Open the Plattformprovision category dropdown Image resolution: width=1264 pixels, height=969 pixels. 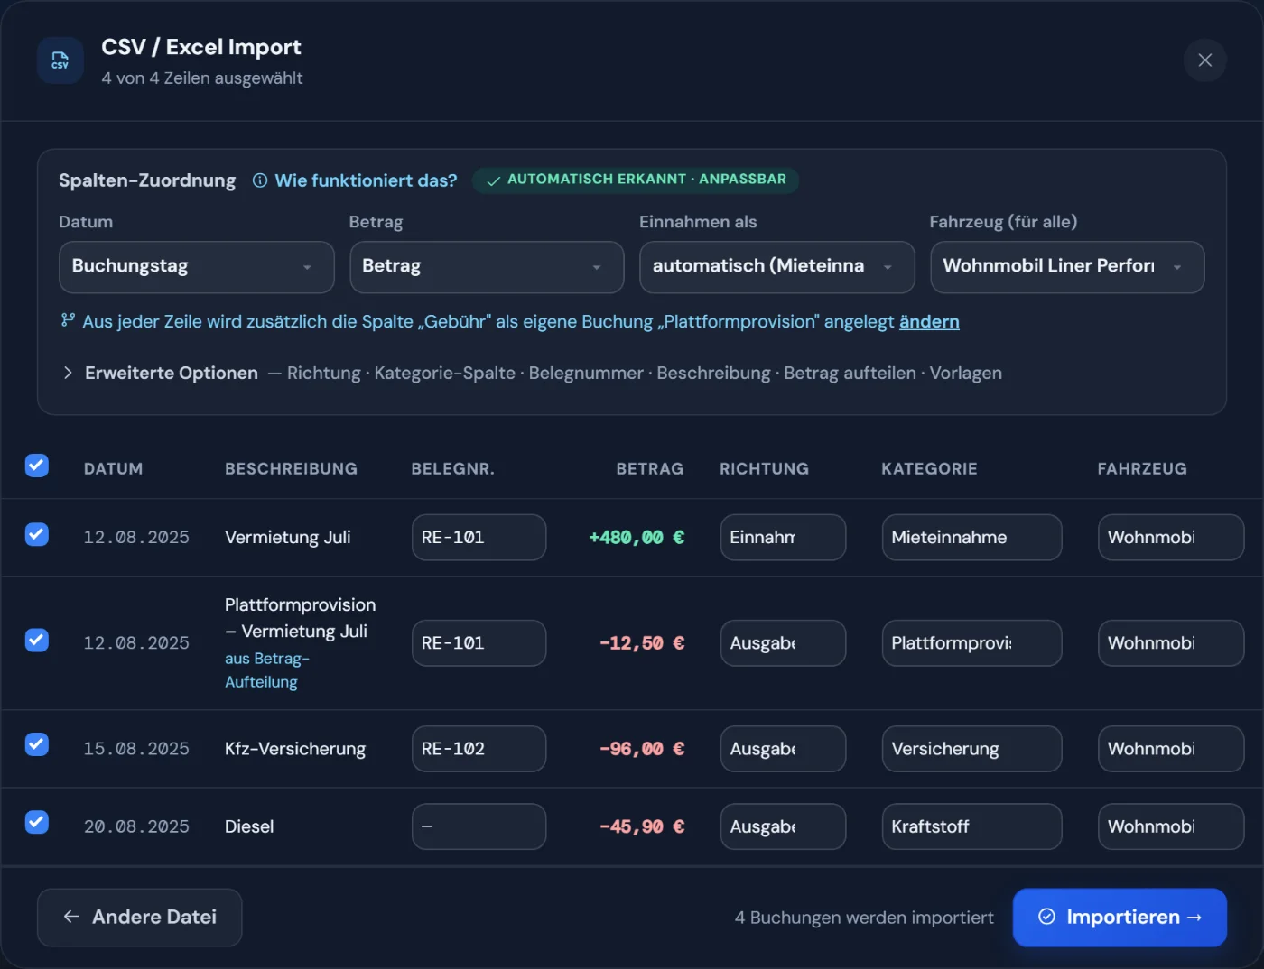(971, 643)
